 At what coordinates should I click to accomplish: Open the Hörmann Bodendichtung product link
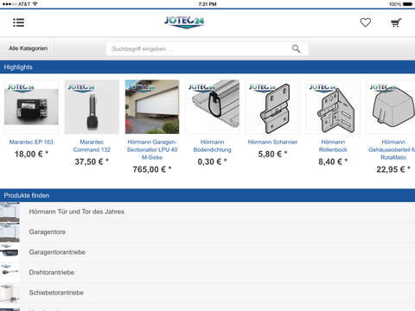pos(213,146)
